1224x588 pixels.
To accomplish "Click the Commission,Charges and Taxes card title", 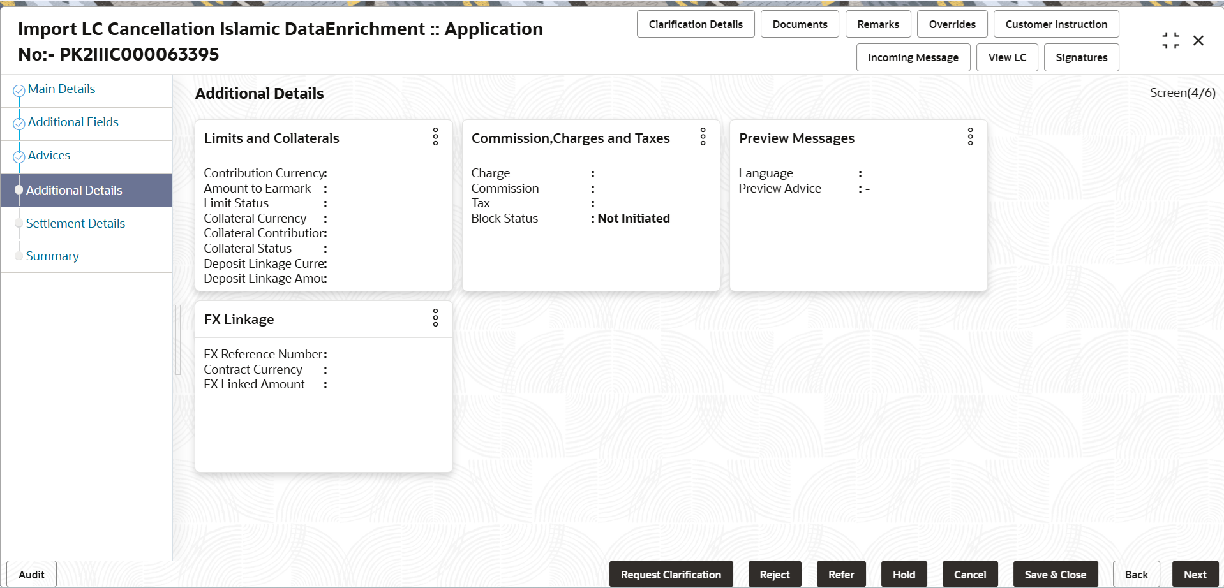I will point(571,138).
